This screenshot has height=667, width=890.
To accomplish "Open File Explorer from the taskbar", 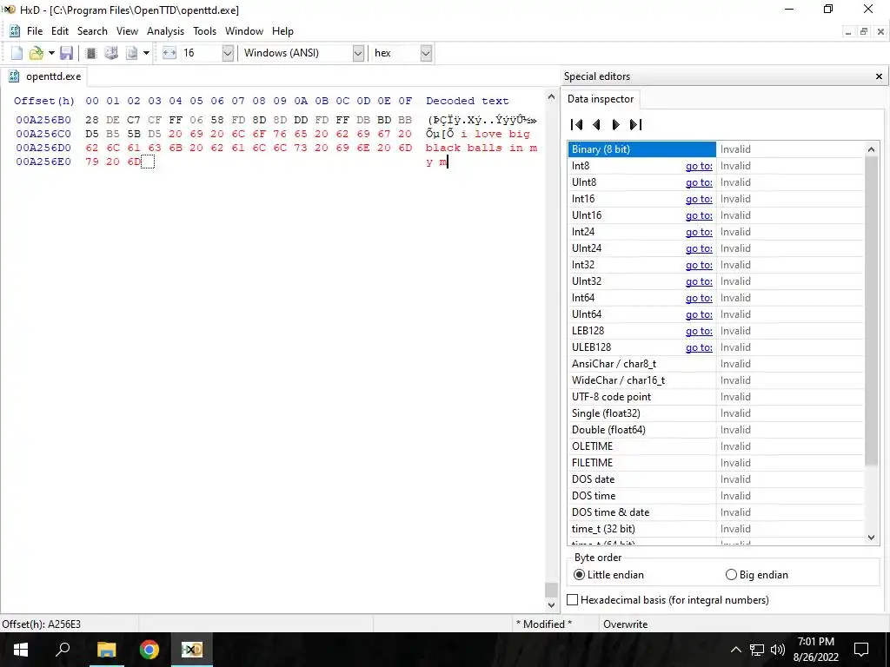I will [106, 650].
